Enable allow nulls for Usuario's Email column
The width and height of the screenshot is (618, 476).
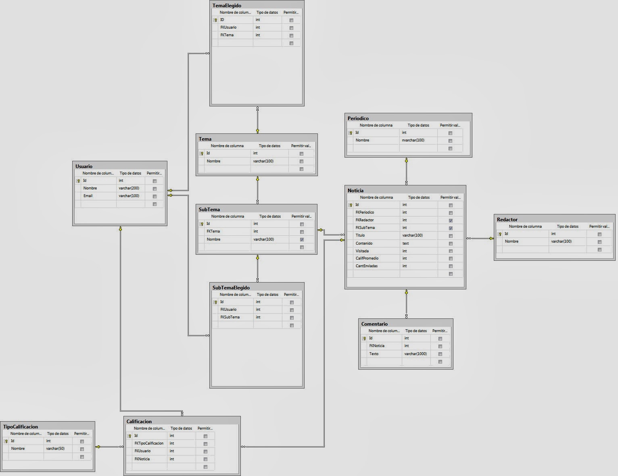(154, 196)
